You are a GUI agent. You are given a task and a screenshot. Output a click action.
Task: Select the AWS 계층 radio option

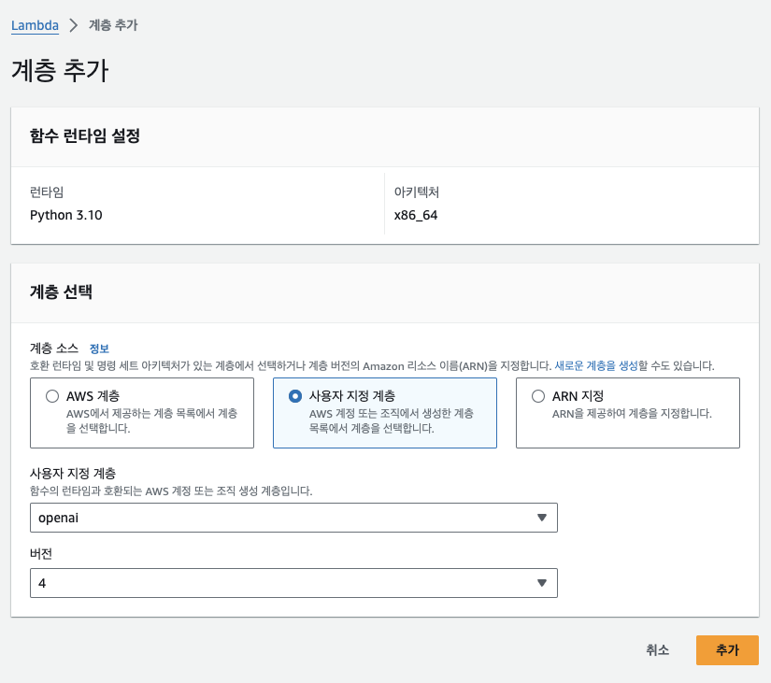52,396
